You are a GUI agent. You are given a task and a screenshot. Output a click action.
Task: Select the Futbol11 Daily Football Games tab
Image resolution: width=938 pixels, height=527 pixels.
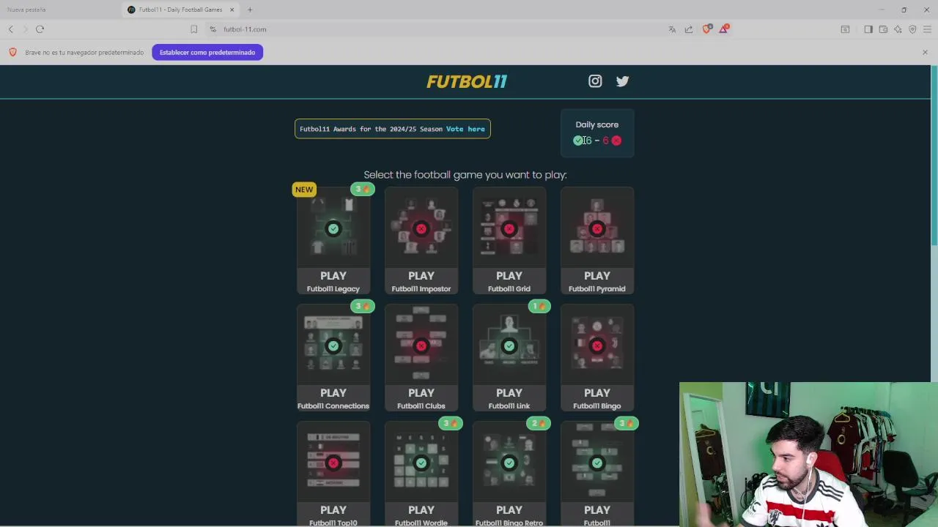click(181, 10)
